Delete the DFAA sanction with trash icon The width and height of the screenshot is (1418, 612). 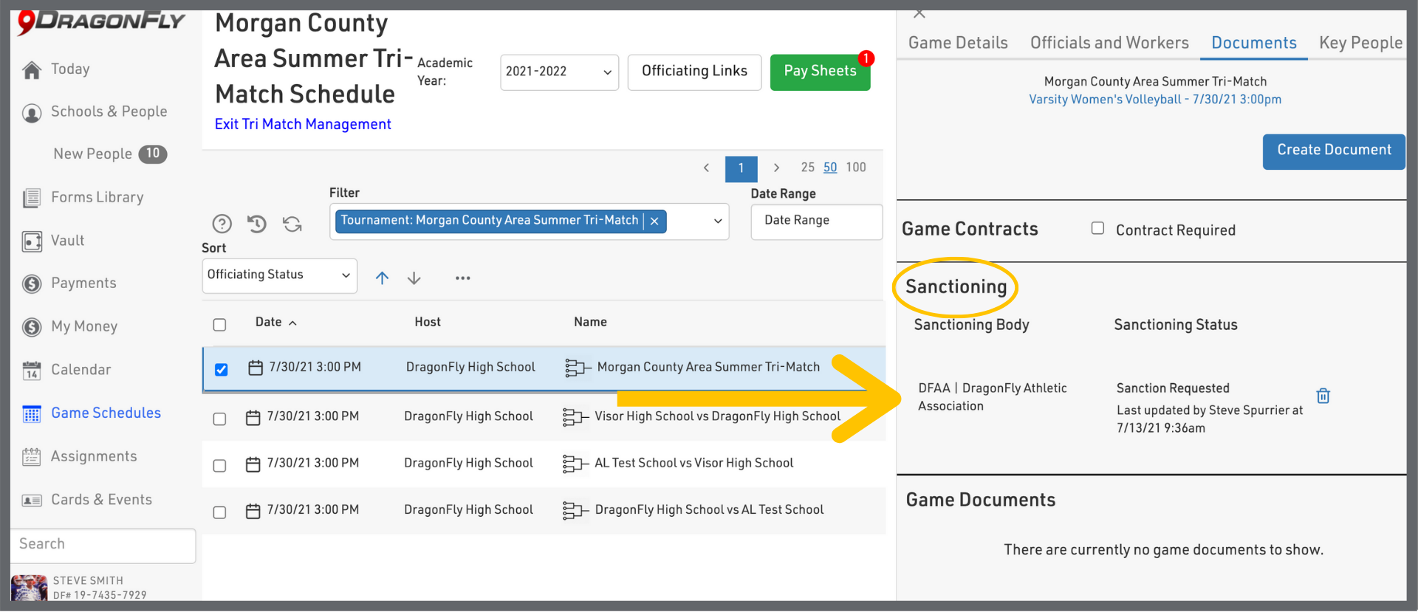1323,396
